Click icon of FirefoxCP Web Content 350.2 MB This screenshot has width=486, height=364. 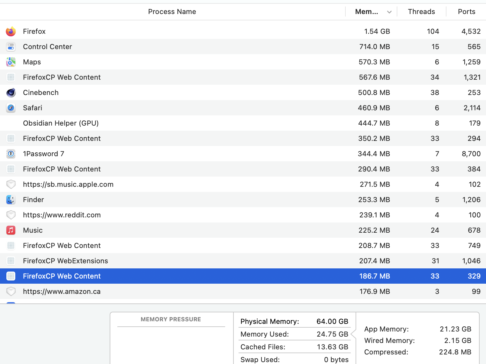click(11, 138)
